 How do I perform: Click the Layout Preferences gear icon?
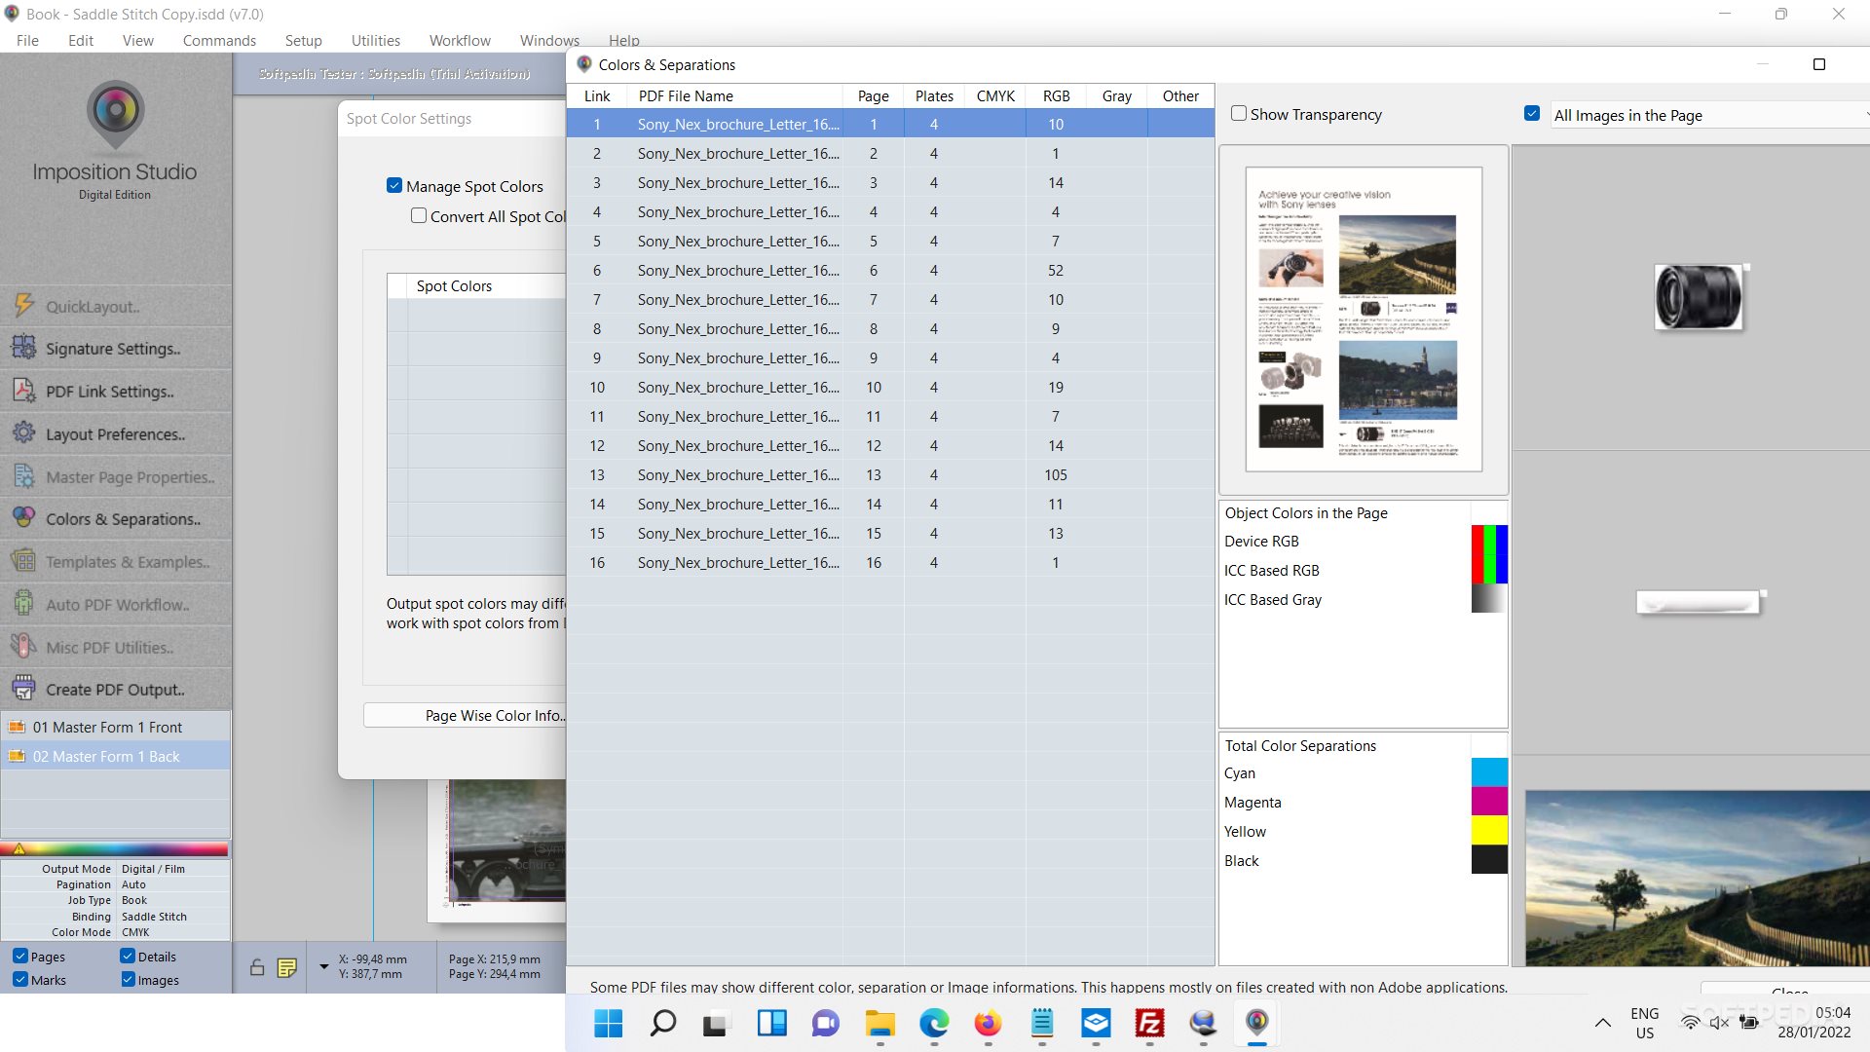click(x=23, y=433)
